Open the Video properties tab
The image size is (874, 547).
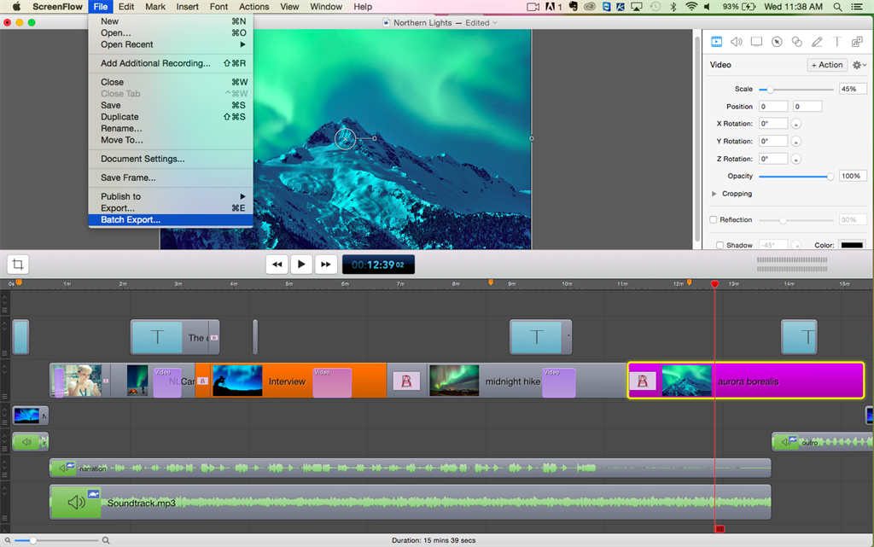click(715, 41)
